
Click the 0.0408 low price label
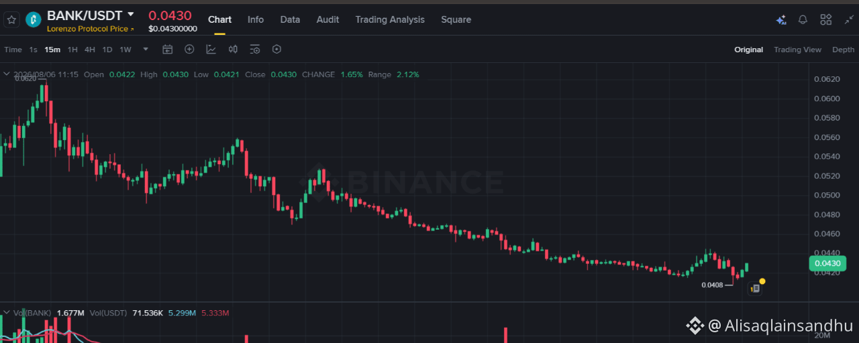[x=712, y=285]
